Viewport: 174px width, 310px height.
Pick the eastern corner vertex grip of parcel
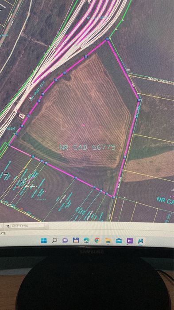(x=139, y=100)
